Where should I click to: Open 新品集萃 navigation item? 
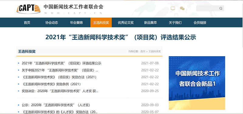coord(150,22)
